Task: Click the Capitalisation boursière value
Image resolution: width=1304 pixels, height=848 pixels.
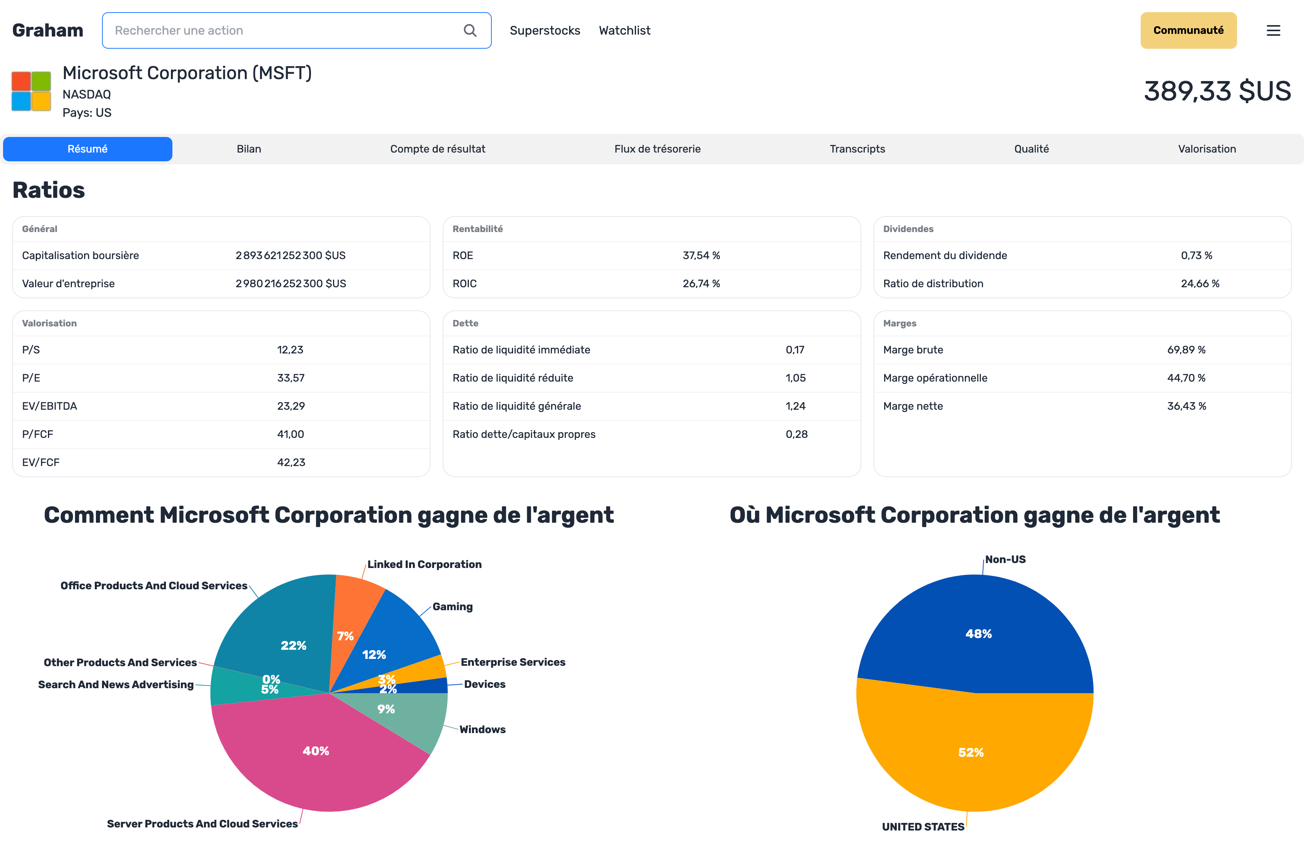Action: coord(290,255)
